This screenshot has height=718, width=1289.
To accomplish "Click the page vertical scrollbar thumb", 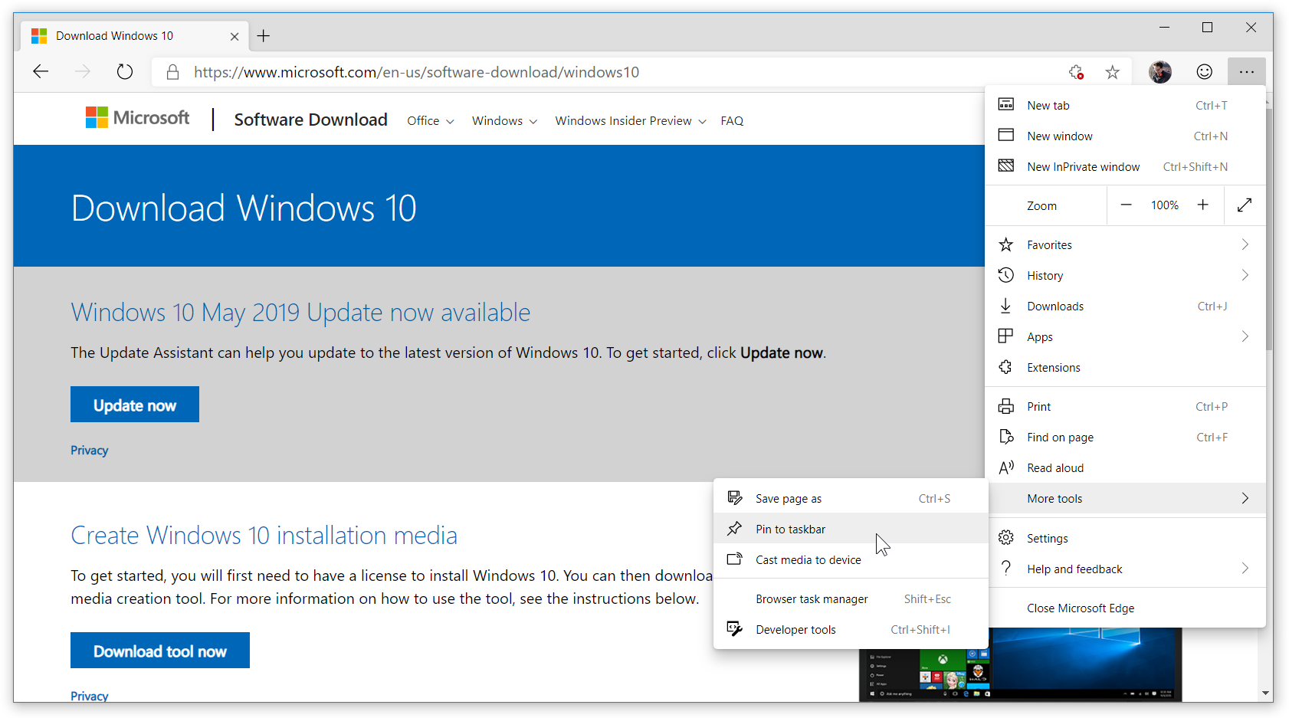I will [1269, 228].
